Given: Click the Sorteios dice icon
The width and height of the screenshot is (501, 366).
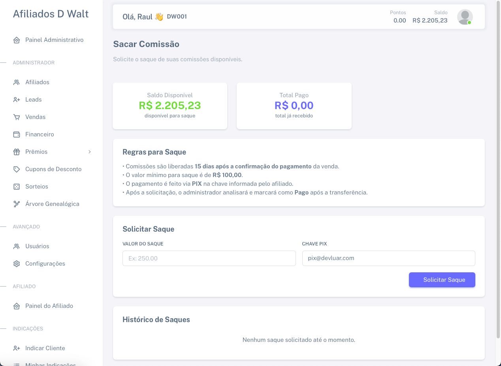Looking at the screenshot, I should [17, 187].
